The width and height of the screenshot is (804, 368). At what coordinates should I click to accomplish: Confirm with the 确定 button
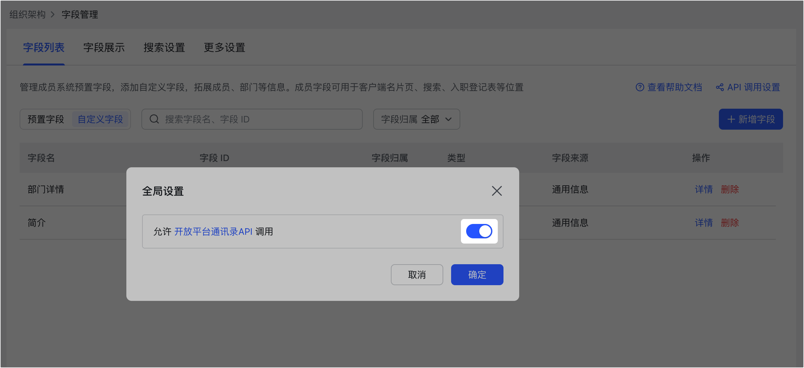tap(477, 275)
